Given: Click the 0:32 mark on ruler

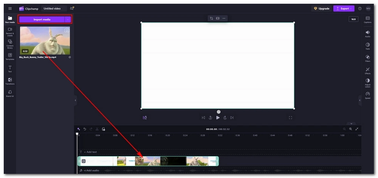Looking at the screenshot, I should pos(220,135).
